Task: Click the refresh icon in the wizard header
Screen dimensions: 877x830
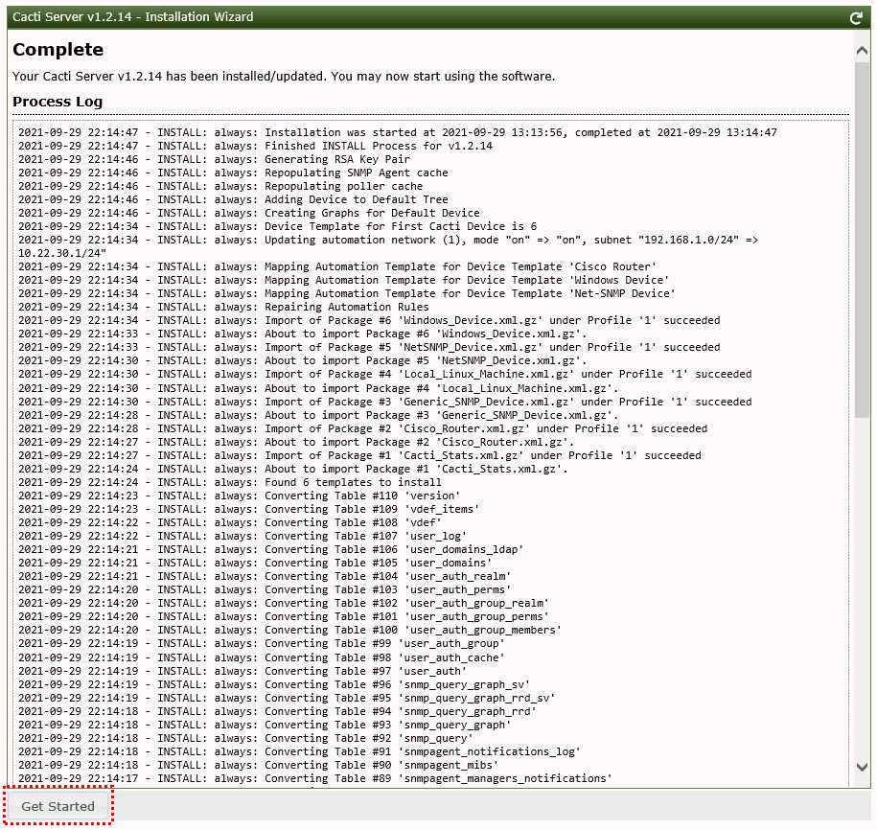Action: [856, 18]
